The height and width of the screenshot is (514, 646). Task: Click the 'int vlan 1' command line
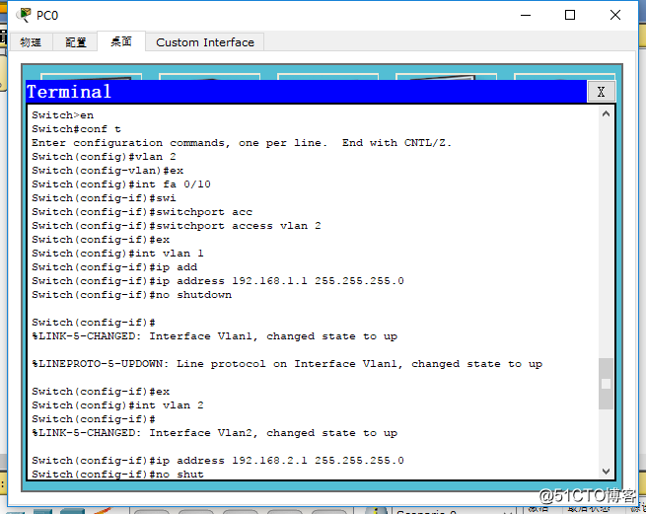tap(117, 254)
